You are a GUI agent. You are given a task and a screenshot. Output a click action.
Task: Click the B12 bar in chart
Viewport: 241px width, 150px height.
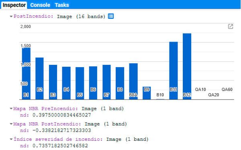187,66
